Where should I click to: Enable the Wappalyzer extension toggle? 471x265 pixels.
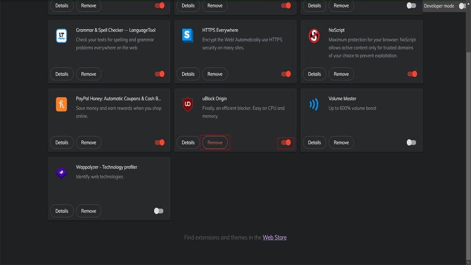159,211
